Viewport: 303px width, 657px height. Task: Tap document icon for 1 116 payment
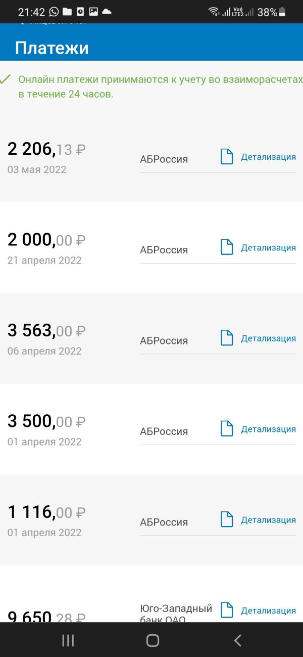tap(227, 519)
